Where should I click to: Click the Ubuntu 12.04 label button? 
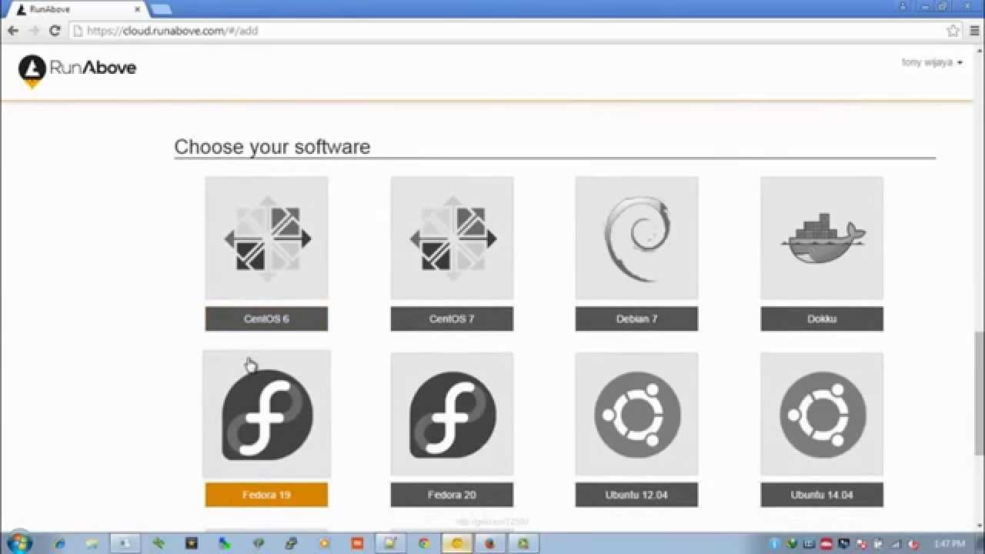coord(636,495)
